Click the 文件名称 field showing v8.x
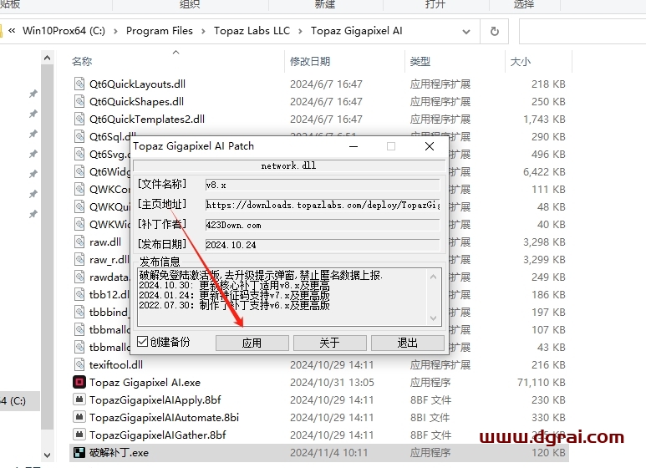 coord(323,185)
